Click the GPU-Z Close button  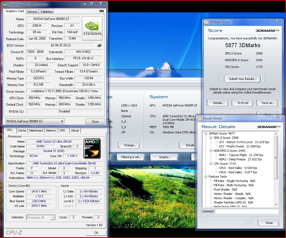[95, 122]
